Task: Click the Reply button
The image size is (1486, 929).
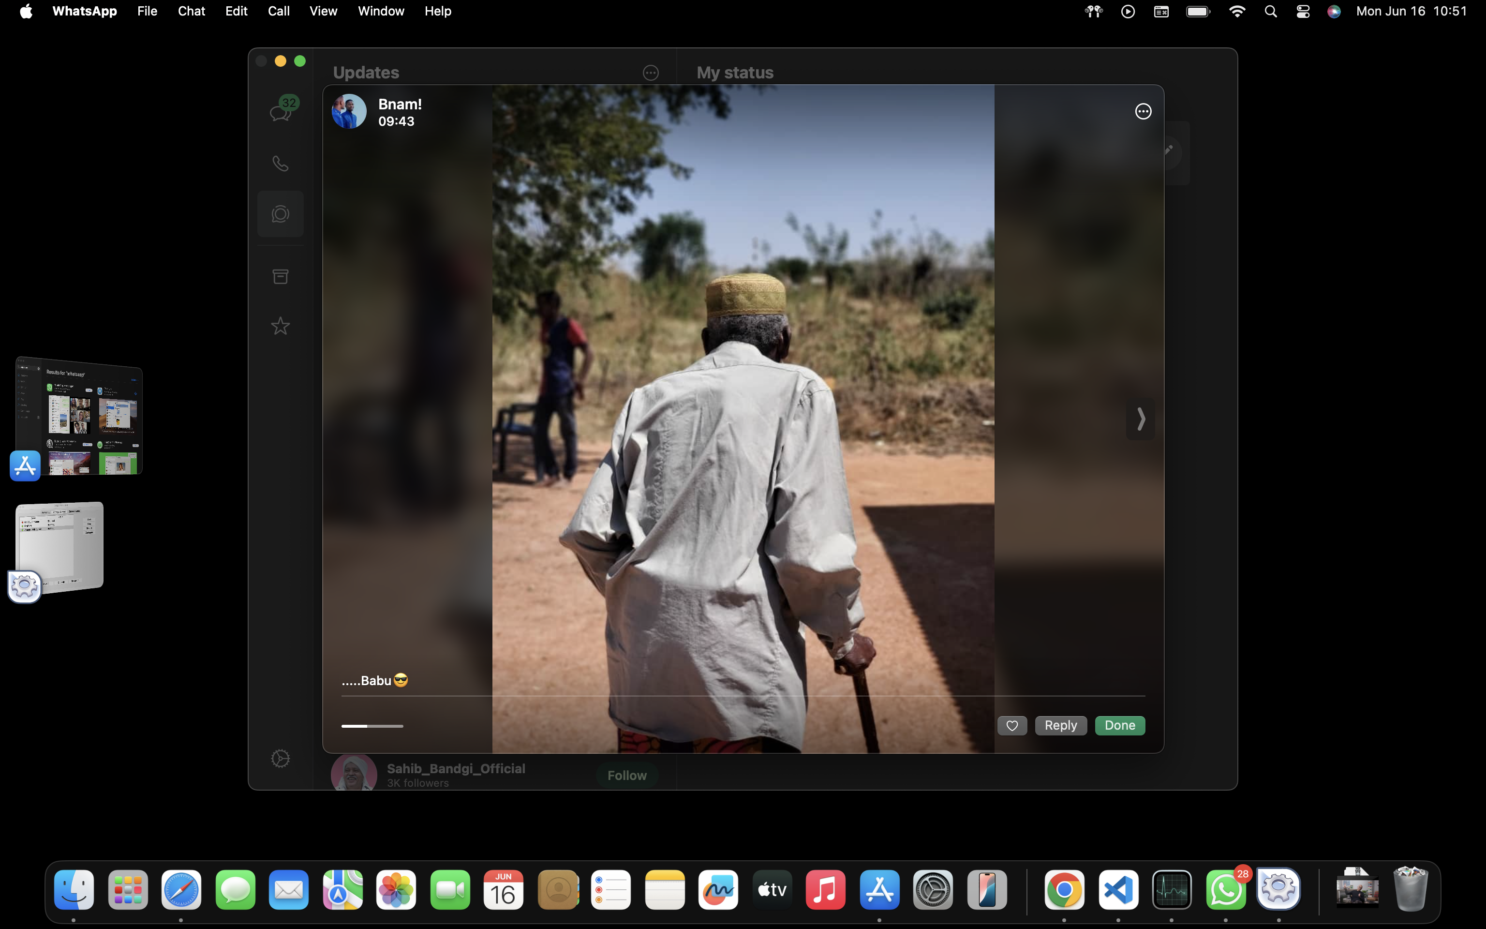Action: tap(1060, 726)
